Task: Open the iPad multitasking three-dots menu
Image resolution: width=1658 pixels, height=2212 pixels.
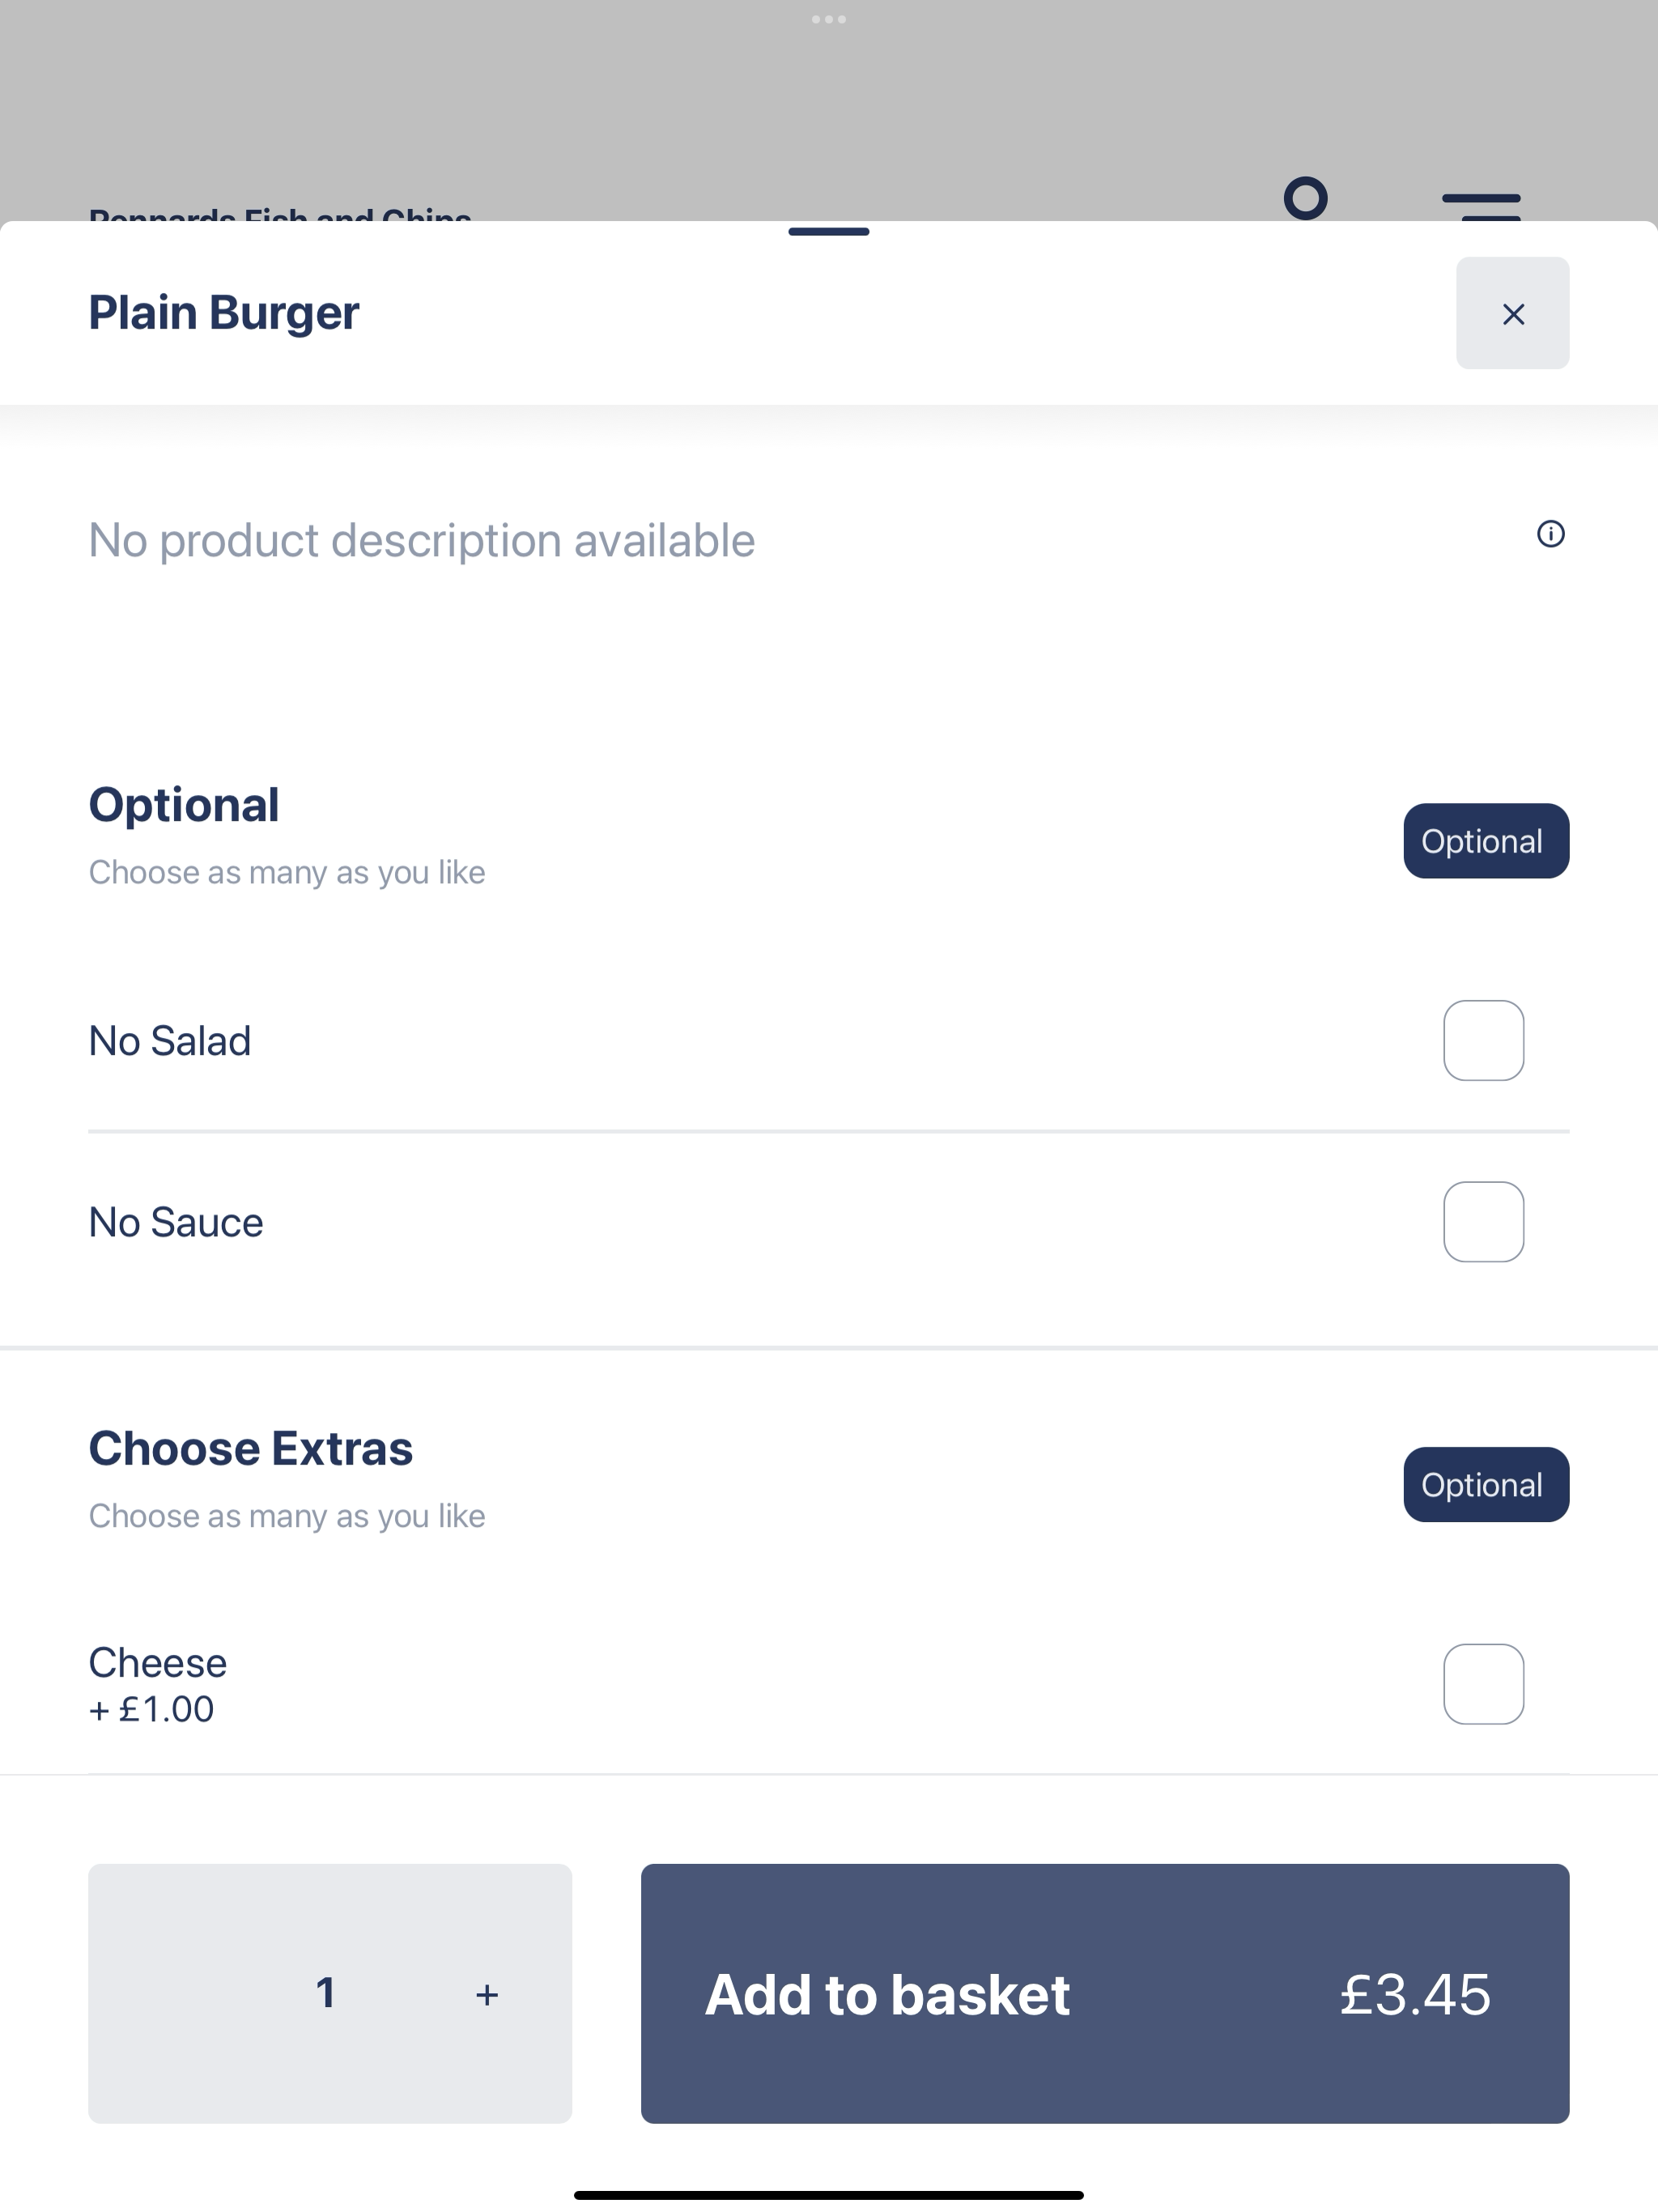Action: (828, 19)
